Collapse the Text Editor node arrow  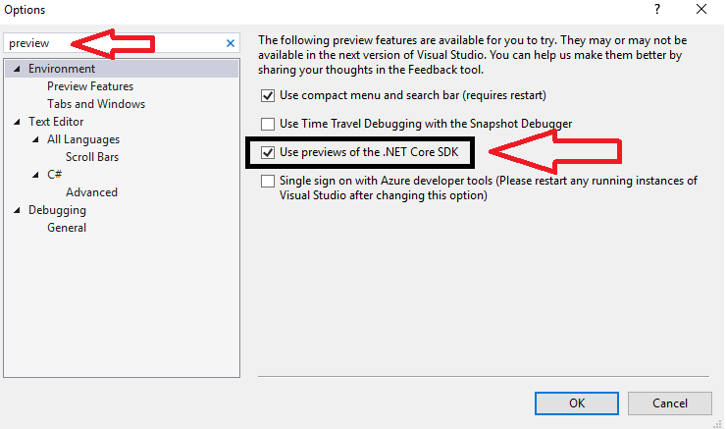pos(17,122)
